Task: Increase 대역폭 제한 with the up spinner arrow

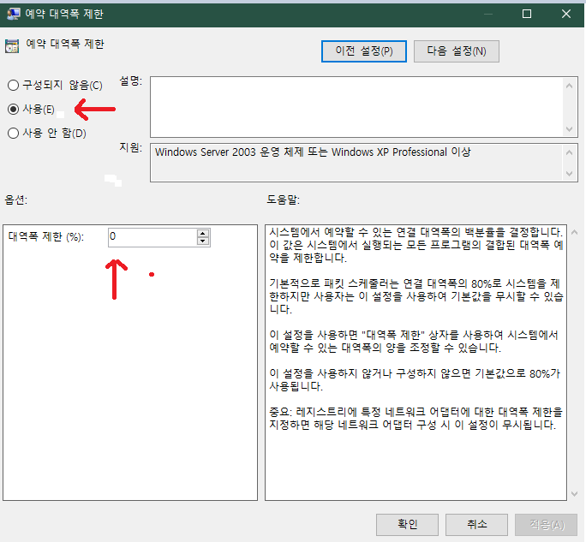Action: (x=202, y=234)
